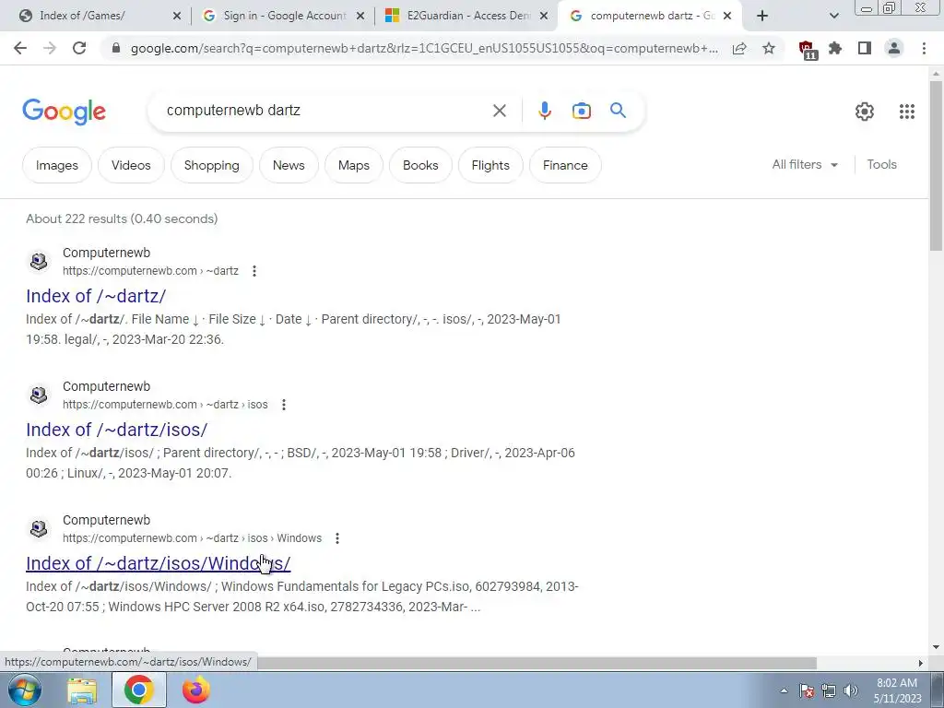Filter results by Images
The image size is (944, 708).
point(56,165)
